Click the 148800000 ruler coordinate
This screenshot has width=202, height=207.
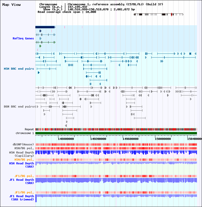(66, 139)
